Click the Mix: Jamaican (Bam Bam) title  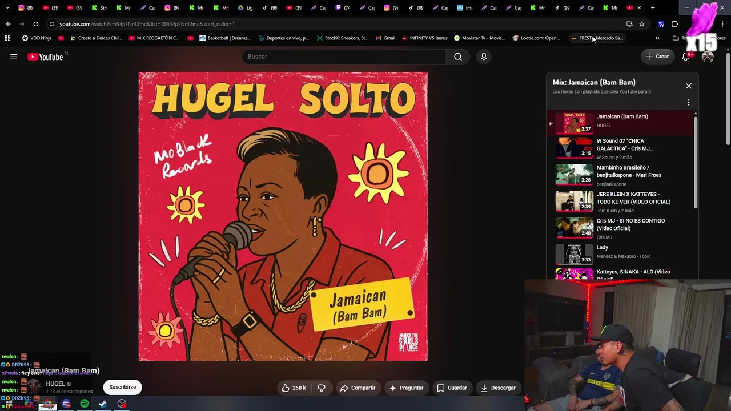(594, 83)
